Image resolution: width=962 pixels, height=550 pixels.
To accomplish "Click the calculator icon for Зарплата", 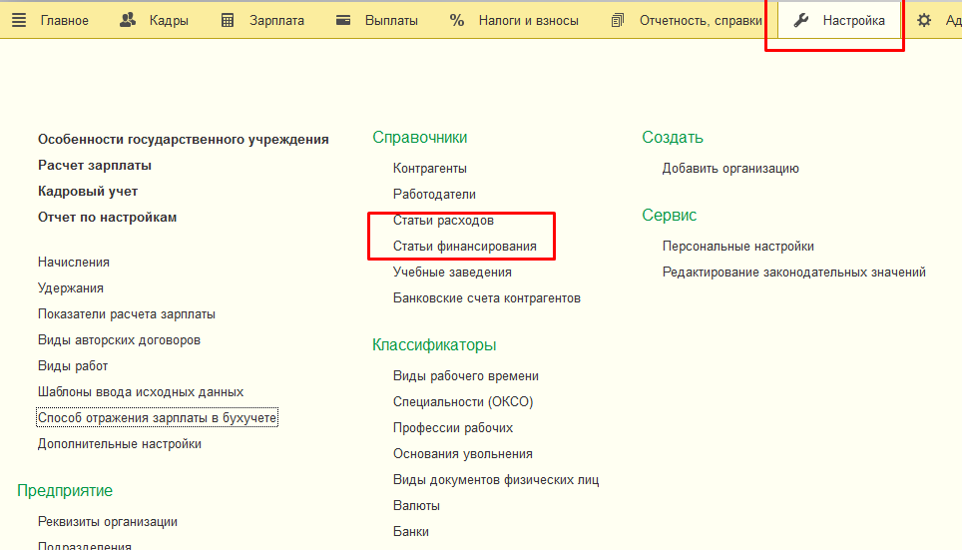I will (228, 20).
